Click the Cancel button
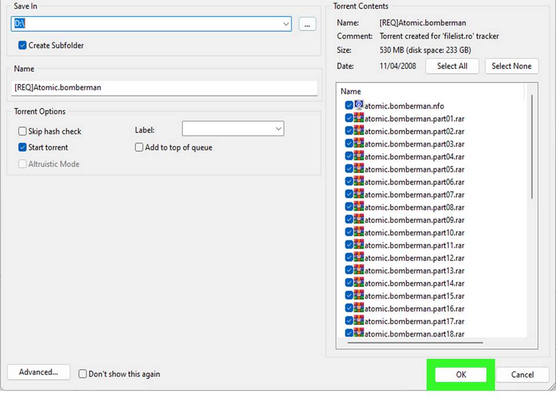The width and height of the screenshot is (556, 417). [x=522, y=375]
